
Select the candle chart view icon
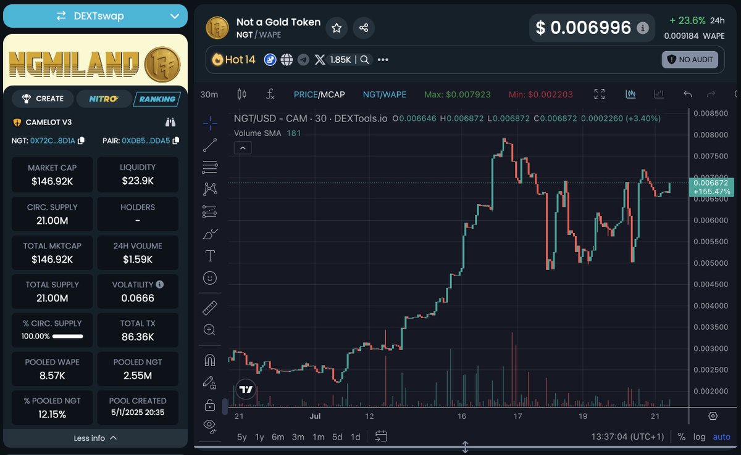point(630,94)
